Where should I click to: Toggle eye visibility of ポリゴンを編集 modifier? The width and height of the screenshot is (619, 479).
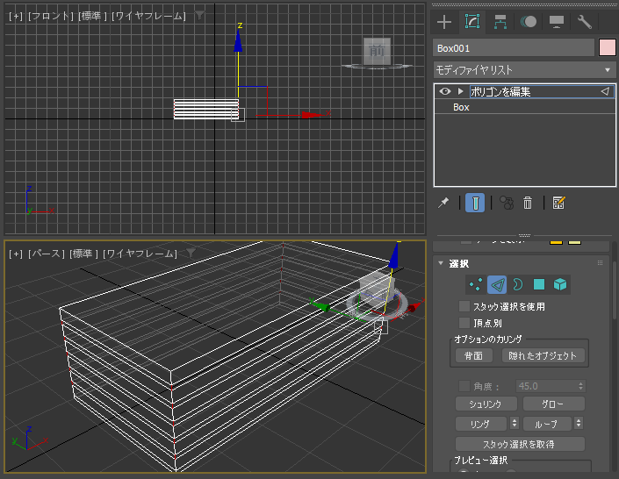coord(445,91)
